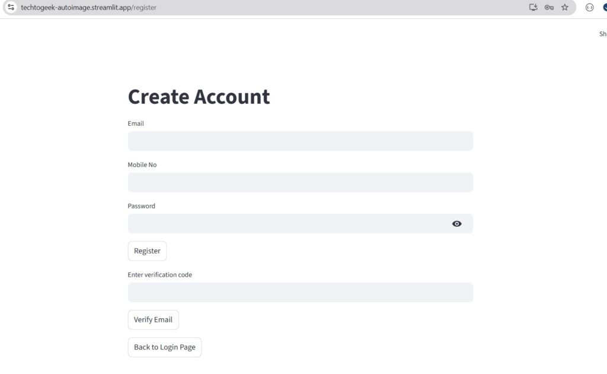Click the Email input field
This screenshot has width=607, height=374.
(300, 141)
